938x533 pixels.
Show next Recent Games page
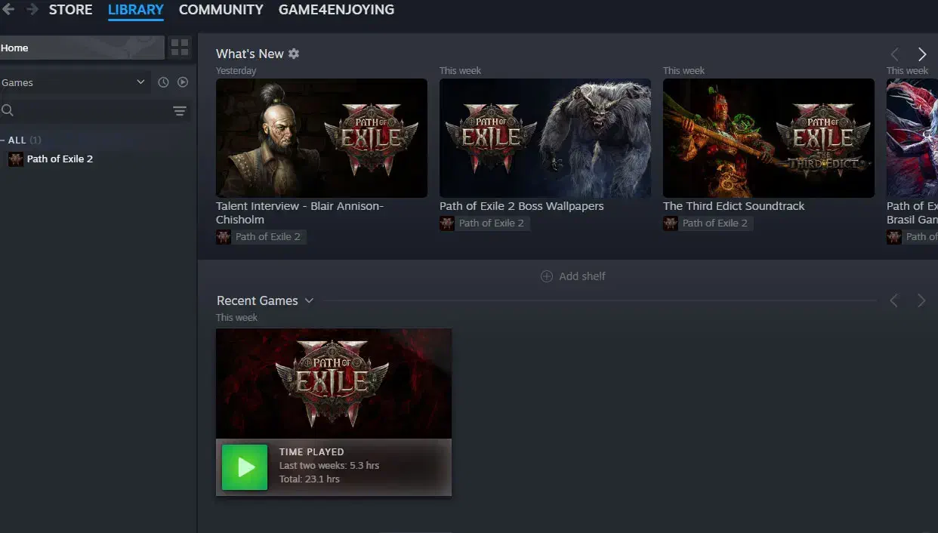[x=921, y=300]
